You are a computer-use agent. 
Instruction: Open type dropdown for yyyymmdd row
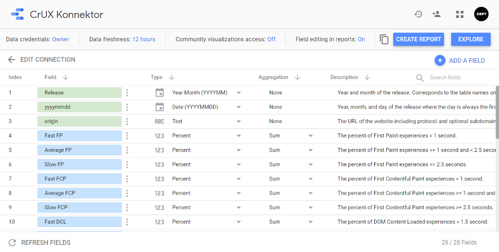239,107
